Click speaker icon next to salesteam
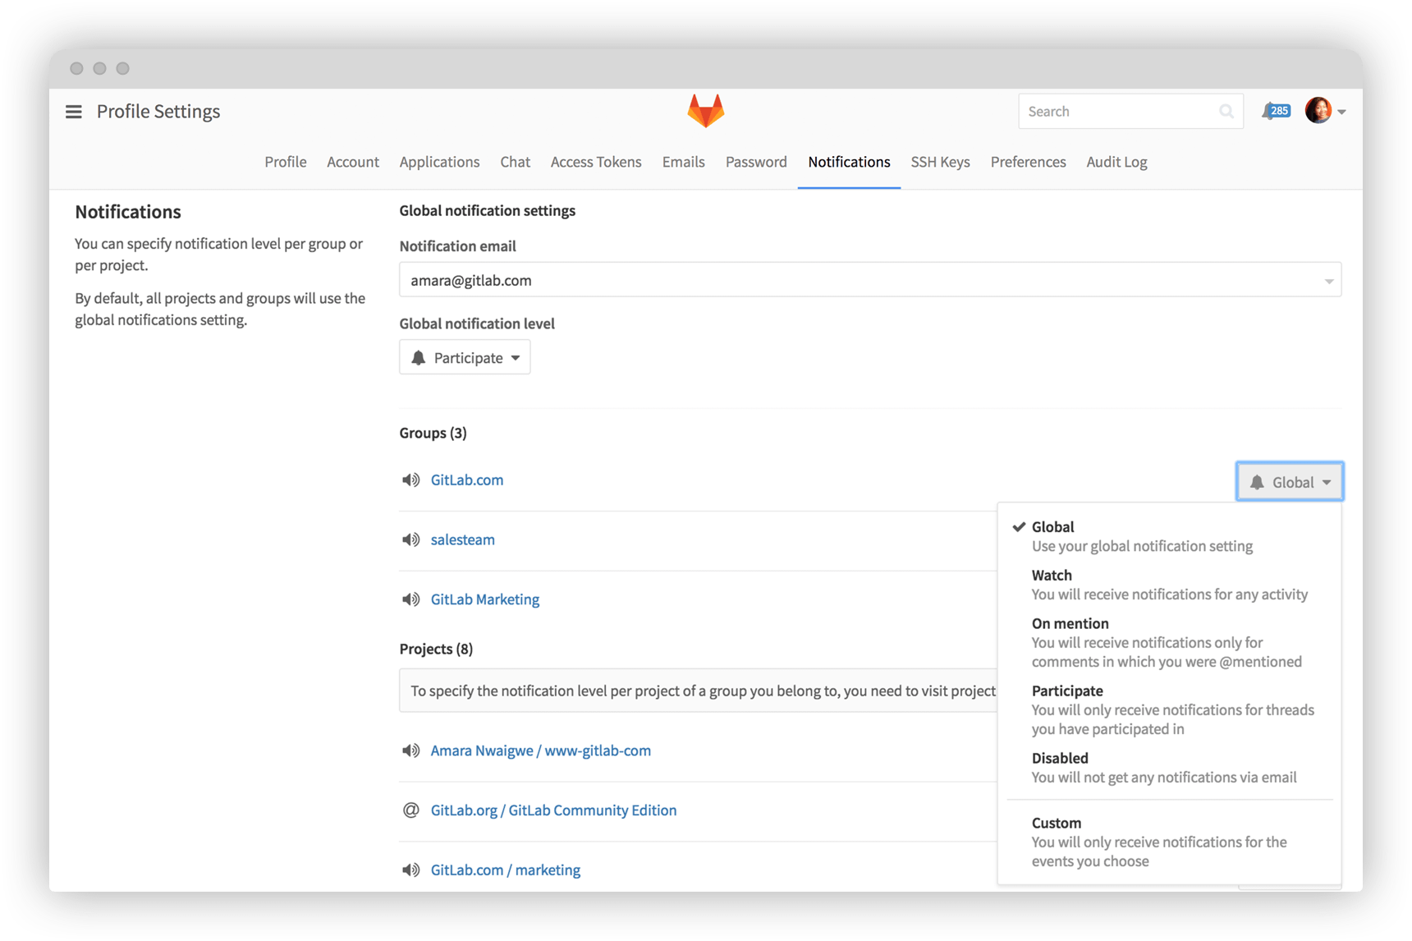1412x941 pixels. tap(410, 540)
